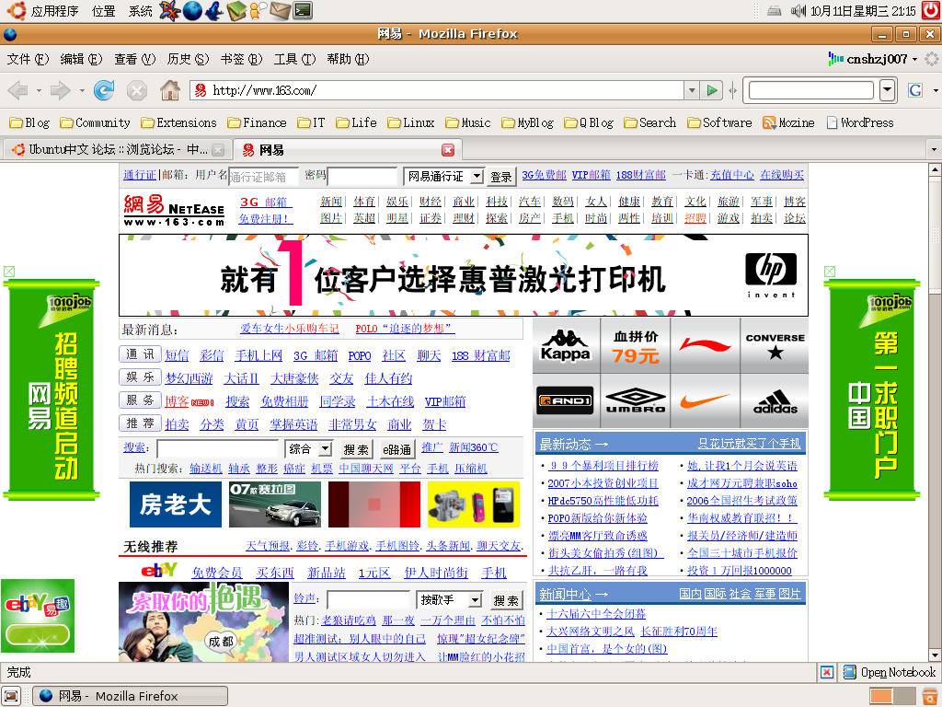Open the 查看 menu
The width and height of the screenshot is (942, 707).
tap(134, 59)
